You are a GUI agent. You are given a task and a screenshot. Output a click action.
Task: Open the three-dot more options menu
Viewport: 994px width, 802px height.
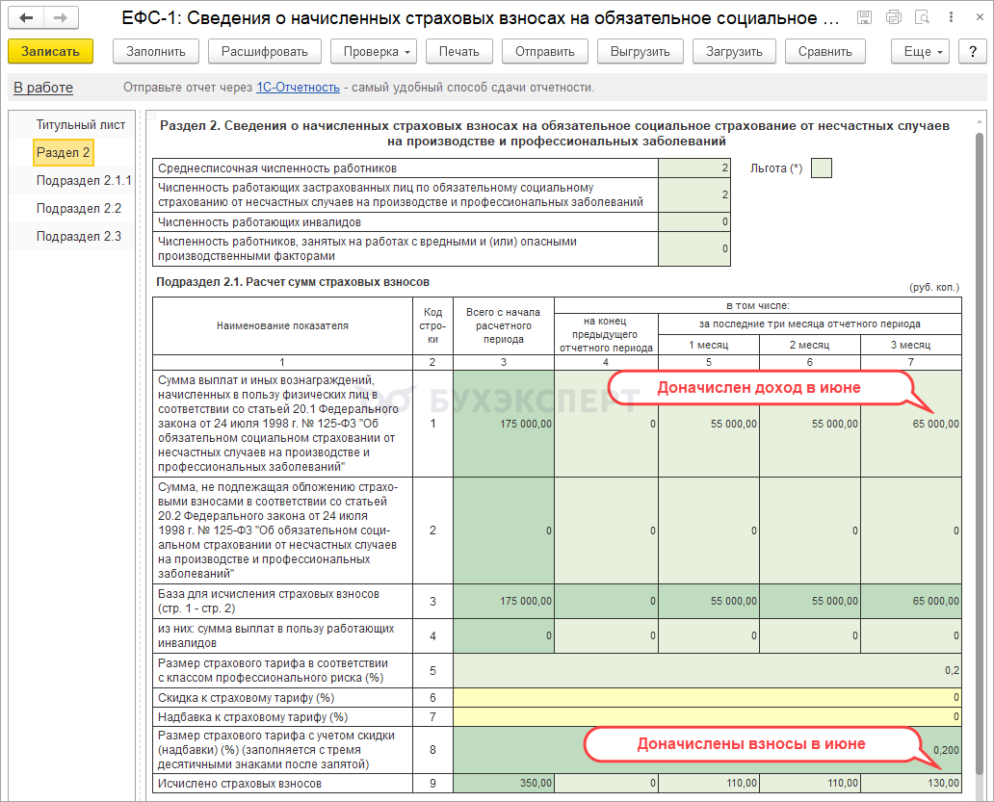(x=951, y=17)
